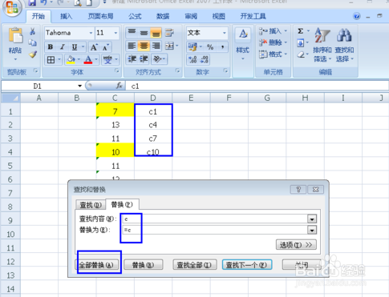
Task: Align text left
Action: tap(132, 46)
